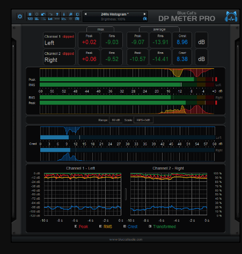Image resolution: width=242 pixels, height=254 pixels.
Task: Click average Rms value '-13.91'
Action: point(160,42)
